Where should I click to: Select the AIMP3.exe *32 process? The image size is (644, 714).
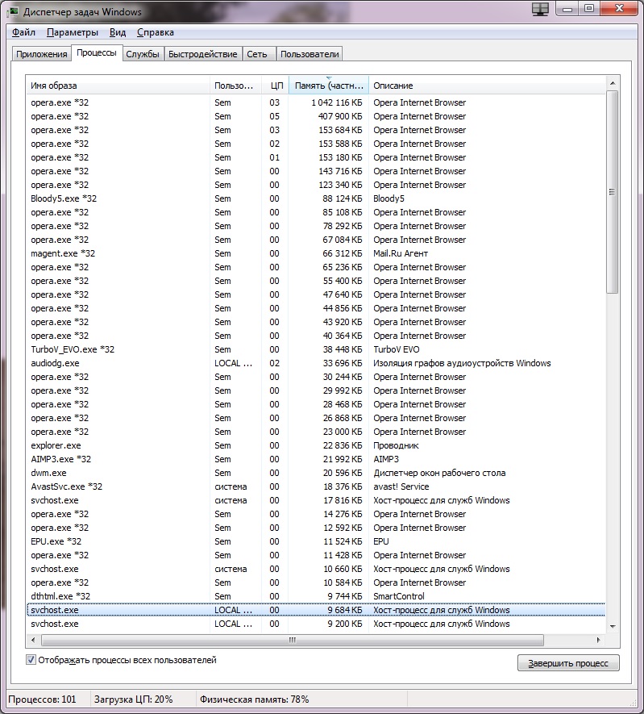pos(316,459)
